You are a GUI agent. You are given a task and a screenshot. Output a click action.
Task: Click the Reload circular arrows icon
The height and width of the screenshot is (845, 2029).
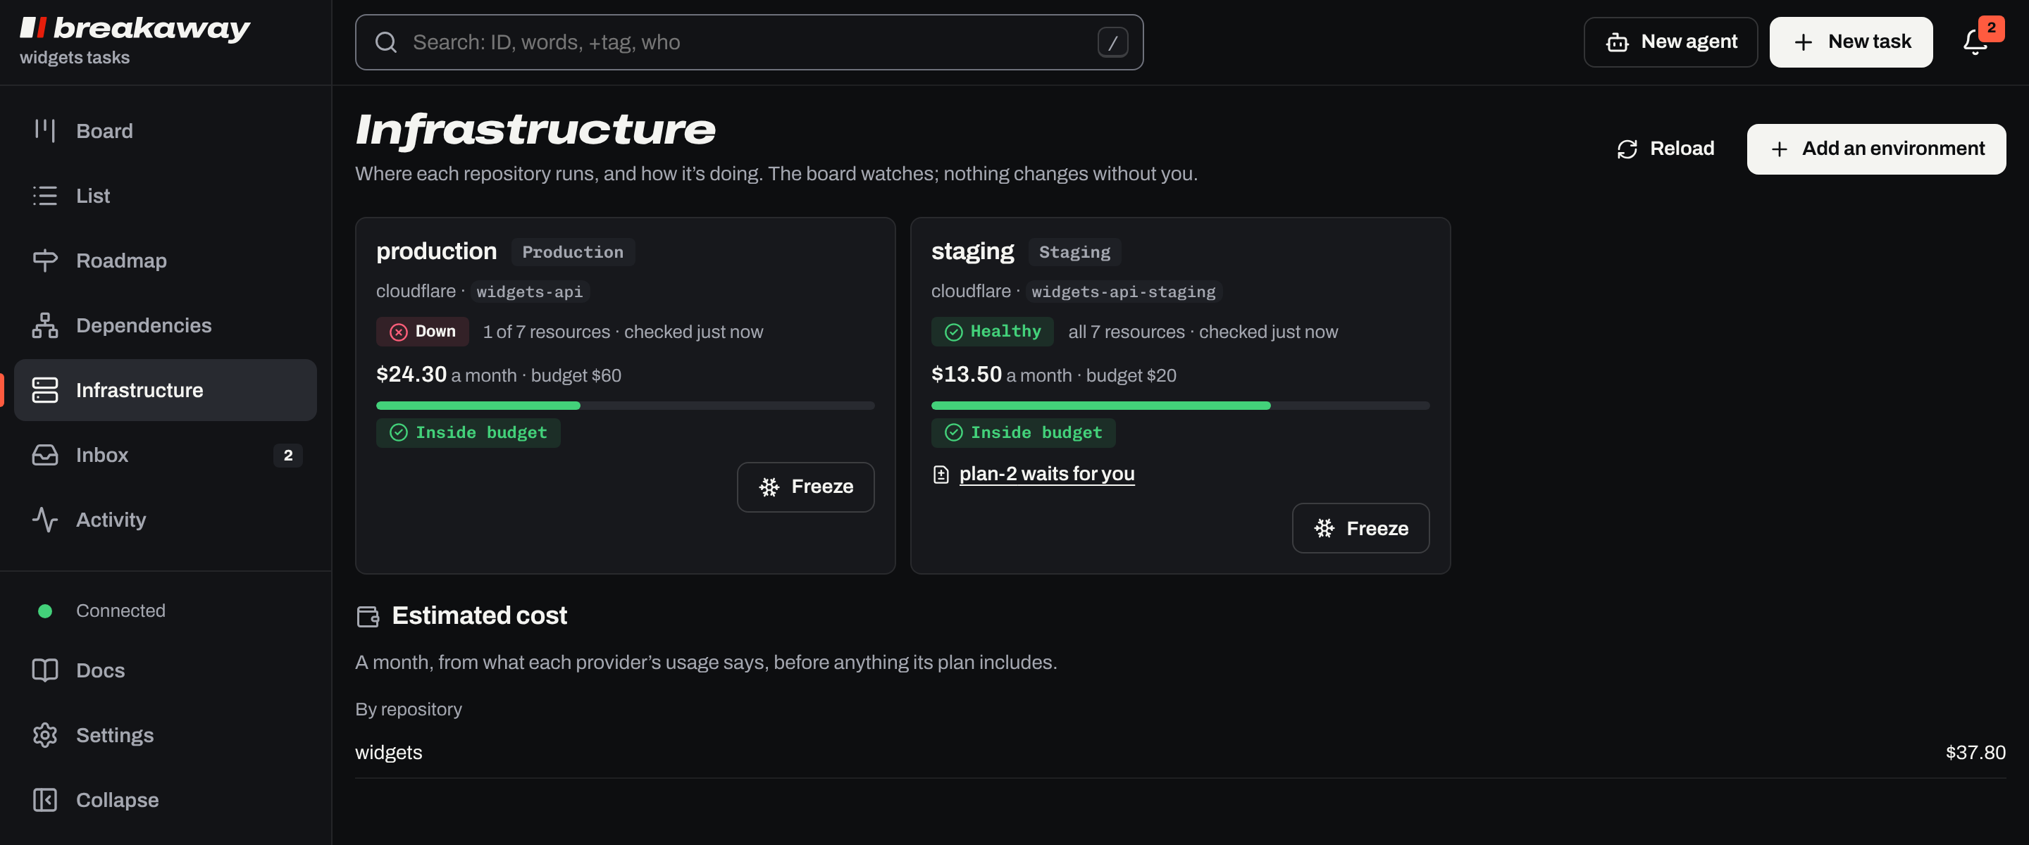tap(1627, 149)
